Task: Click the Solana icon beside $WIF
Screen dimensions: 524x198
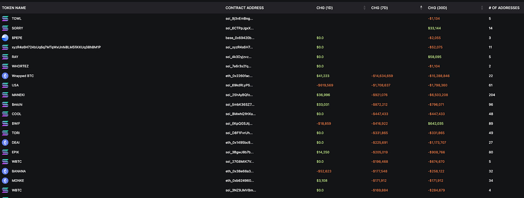Action: tap(5, 123)
